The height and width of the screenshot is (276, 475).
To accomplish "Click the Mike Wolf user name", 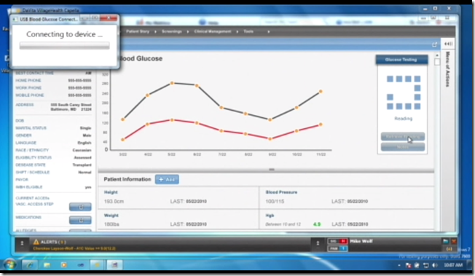I will click(x=361, y=241).
